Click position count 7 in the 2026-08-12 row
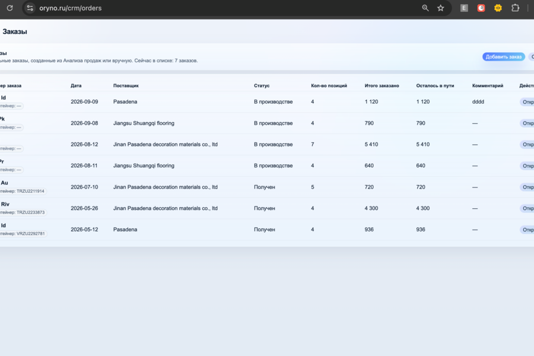534x356 pixels. pos(312,144)
